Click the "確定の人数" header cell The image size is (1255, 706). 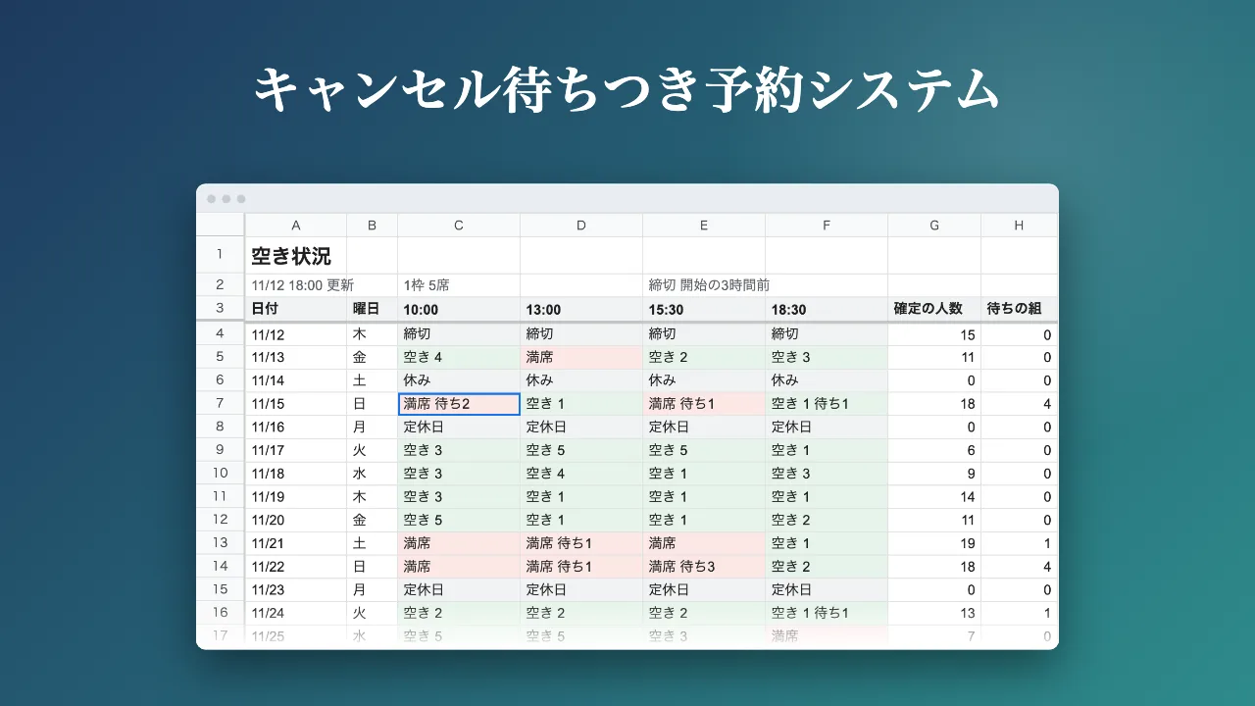[x=934, y=309]
